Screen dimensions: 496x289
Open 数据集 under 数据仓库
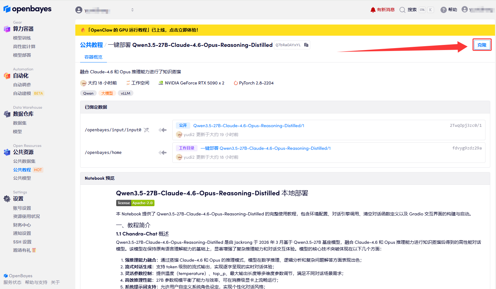coord(20,123)
